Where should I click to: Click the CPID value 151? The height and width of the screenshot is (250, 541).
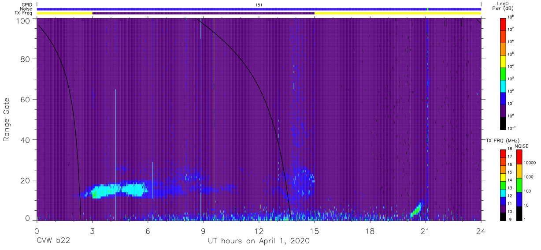[x=259, y=4]
